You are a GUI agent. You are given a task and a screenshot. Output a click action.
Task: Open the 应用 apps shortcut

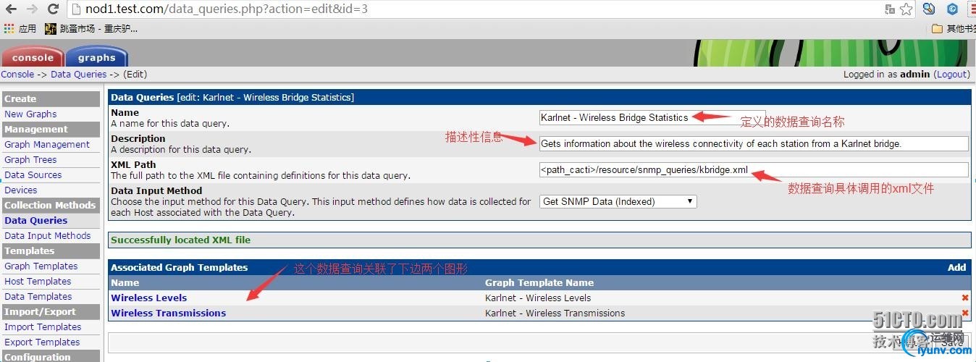20,29
